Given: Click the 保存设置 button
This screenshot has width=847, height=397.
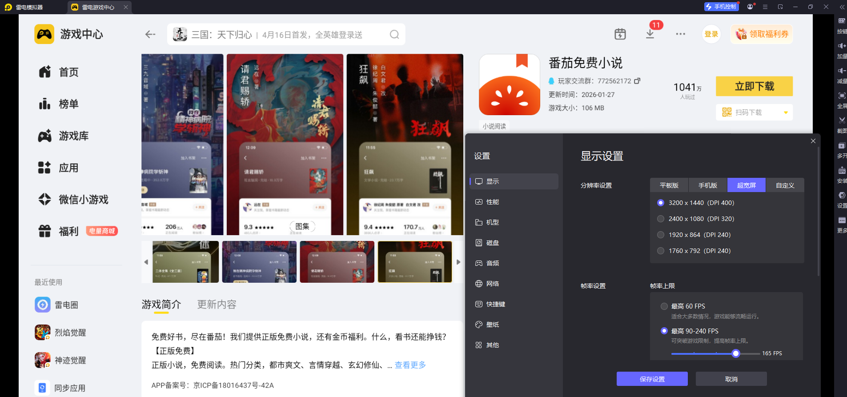Looking at the screenshot, I should 652,379.
